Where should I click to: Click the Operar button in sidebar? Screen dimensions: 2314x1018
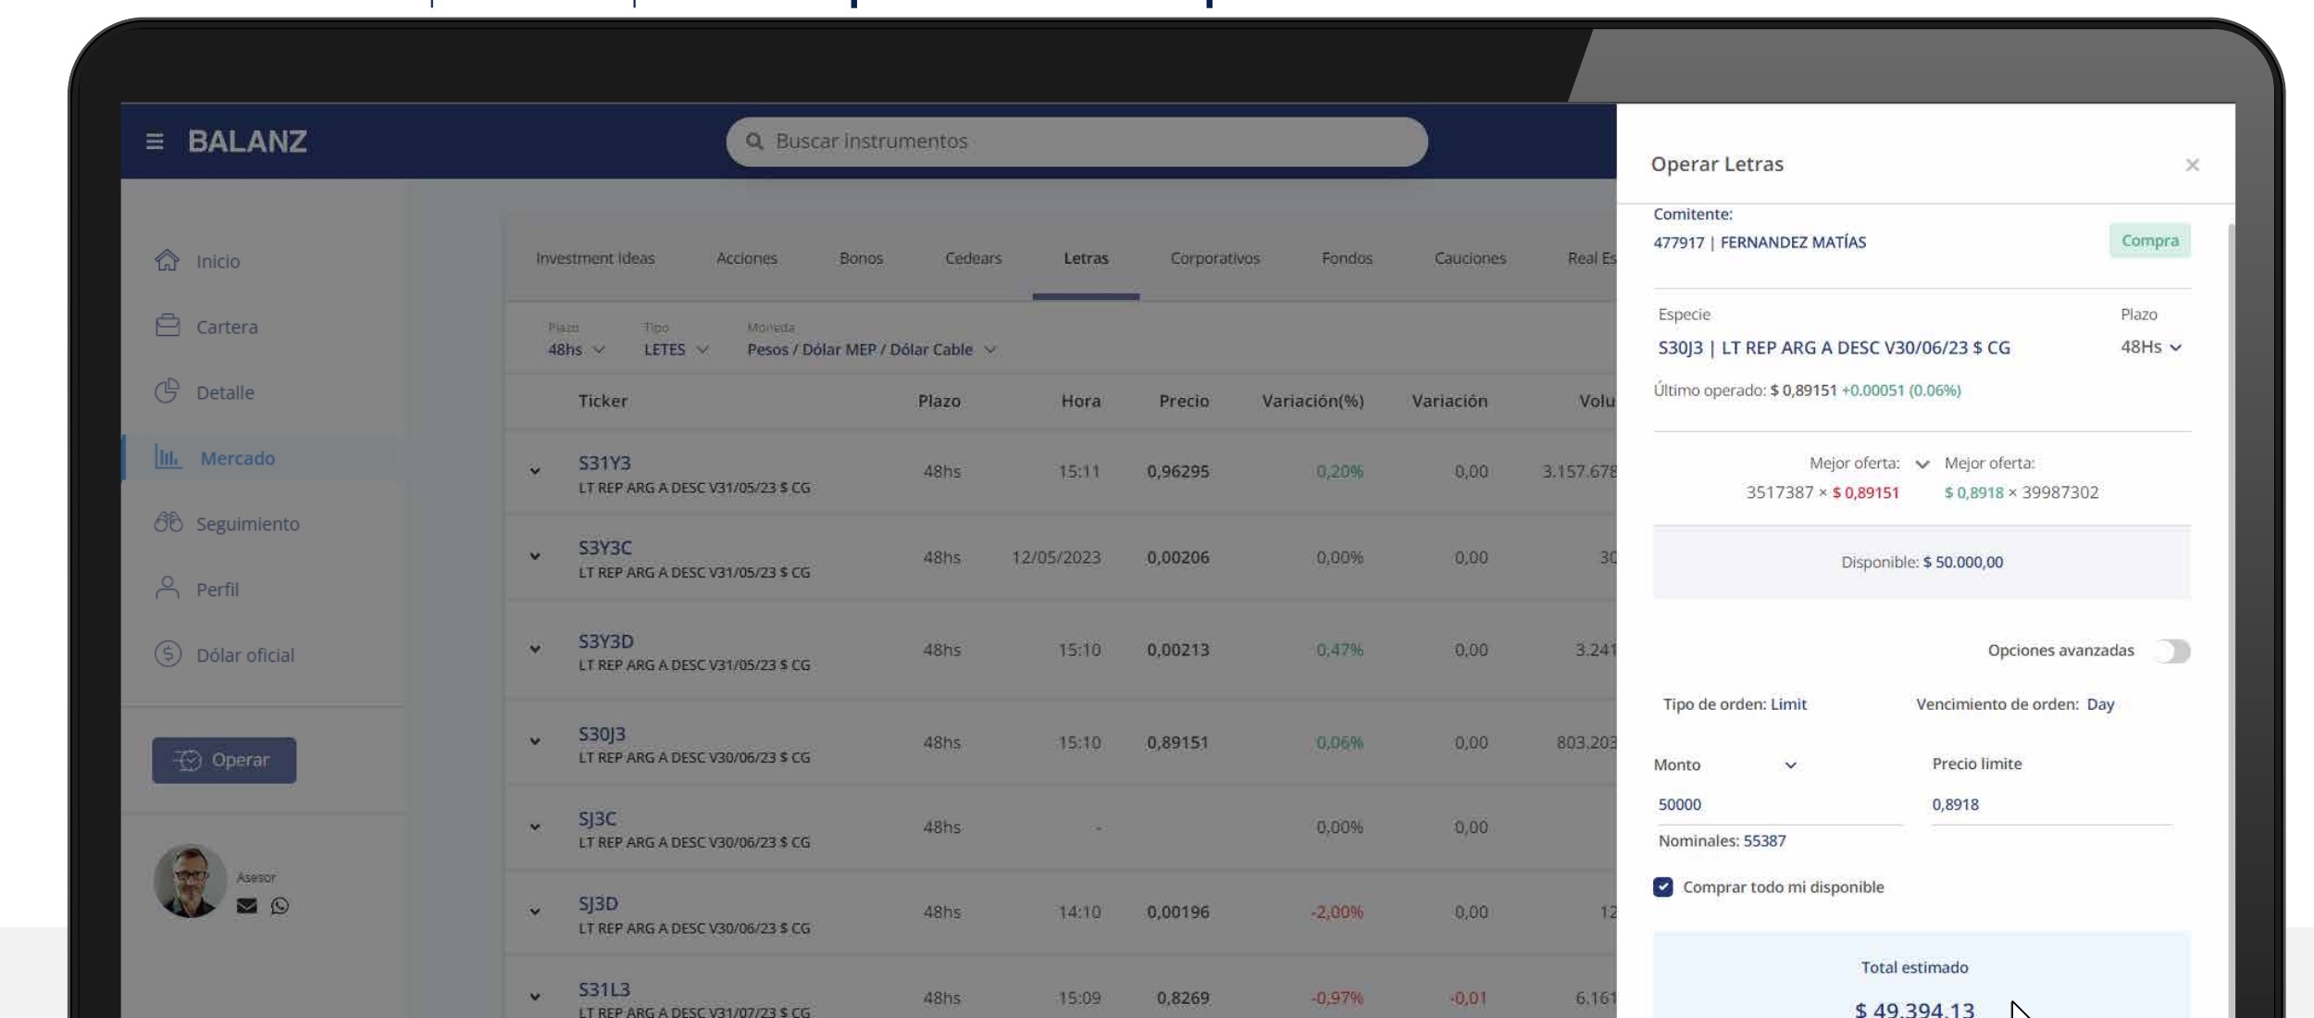click(224, 760)
